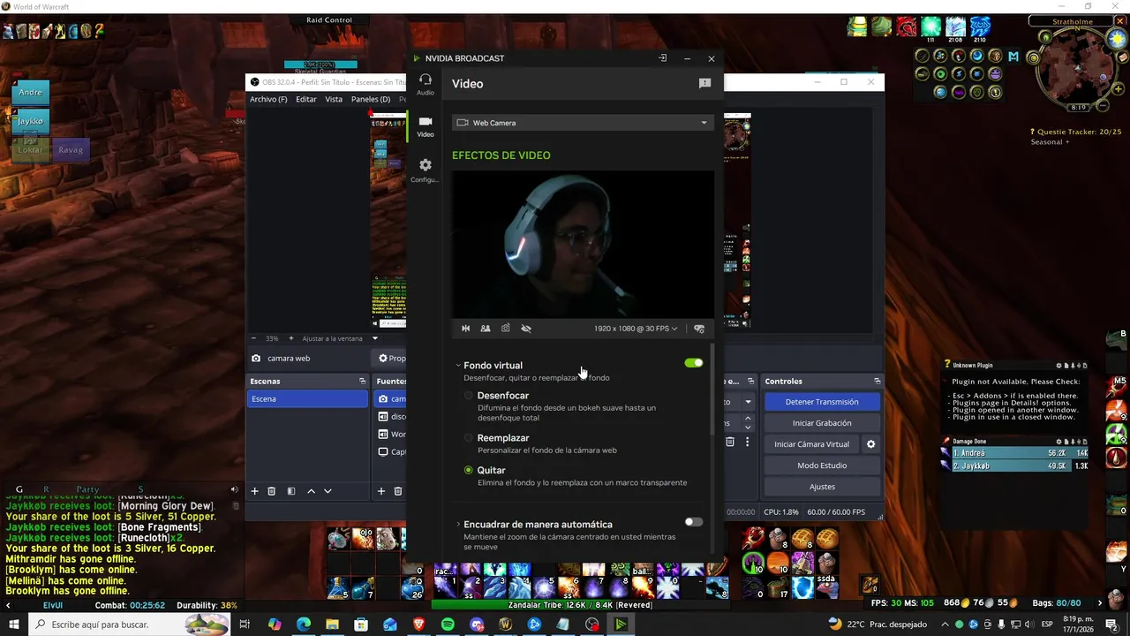
Task: Open the three-dots menu in OBS transitions panel
Action: (x=748, y=442)
